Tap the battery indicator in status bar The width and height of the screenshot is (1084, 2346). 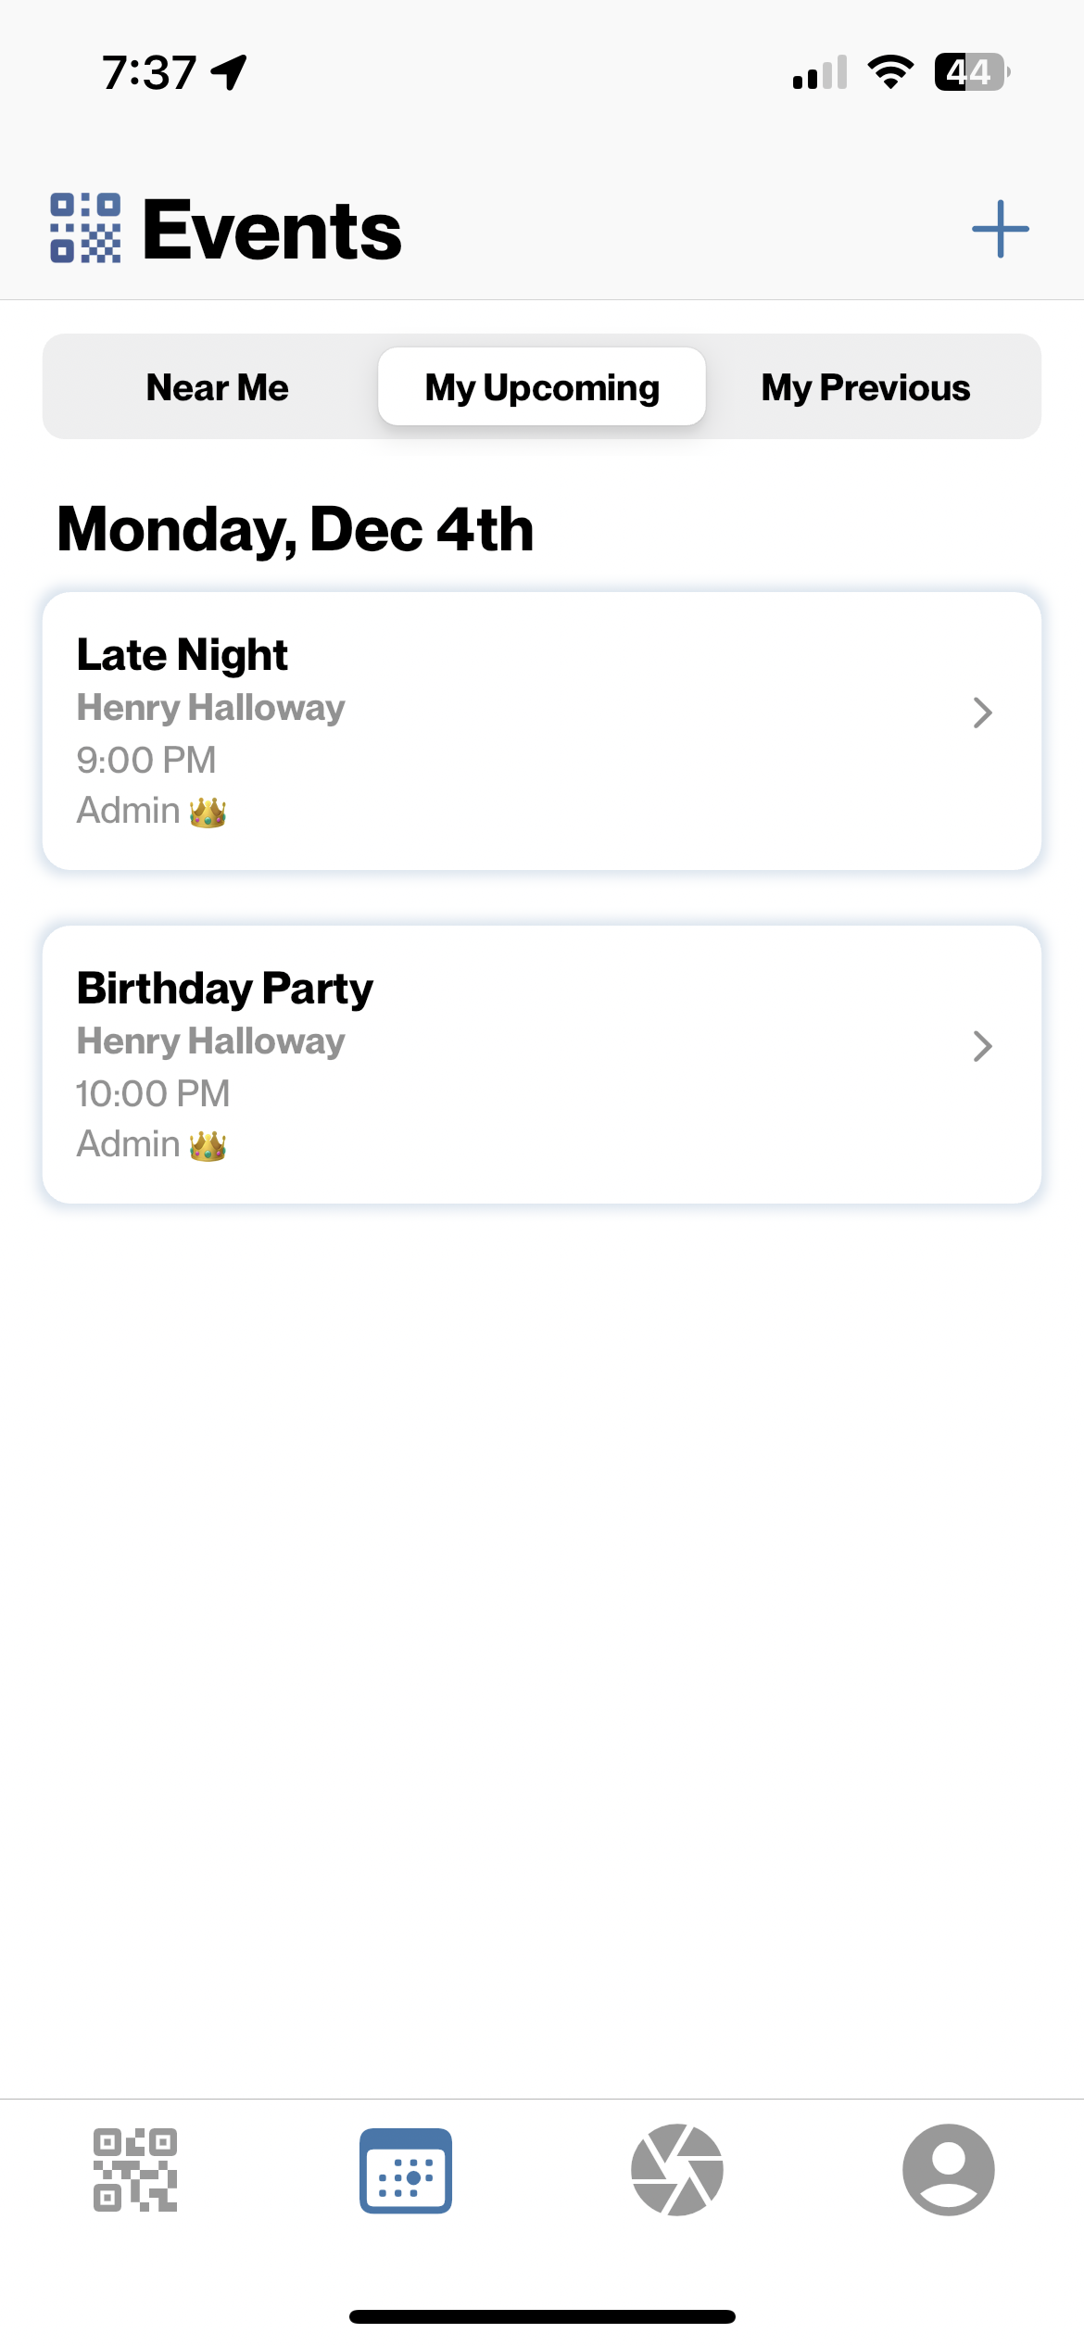972,71
